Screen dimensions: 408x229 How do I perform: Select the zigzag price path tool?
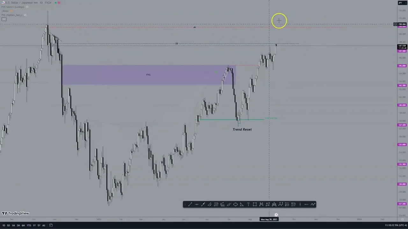(x=313, y=205)
